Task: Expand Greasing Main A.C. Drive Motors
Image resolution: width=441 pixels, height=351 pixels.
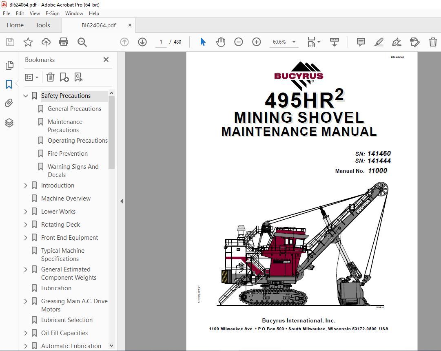Action: pyautogui.click(x=26, y=301)
